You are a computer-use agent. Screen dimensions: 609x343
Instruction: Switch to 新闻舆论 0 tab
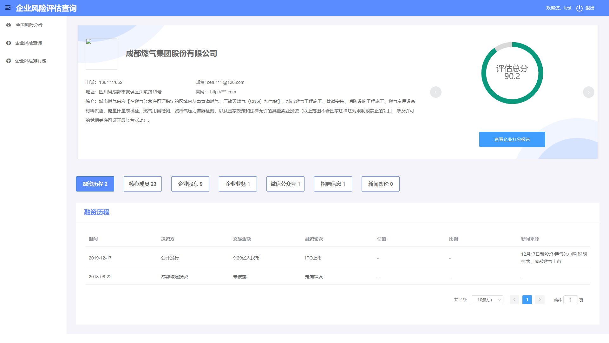pyautogui.click(x=381, y=184)
